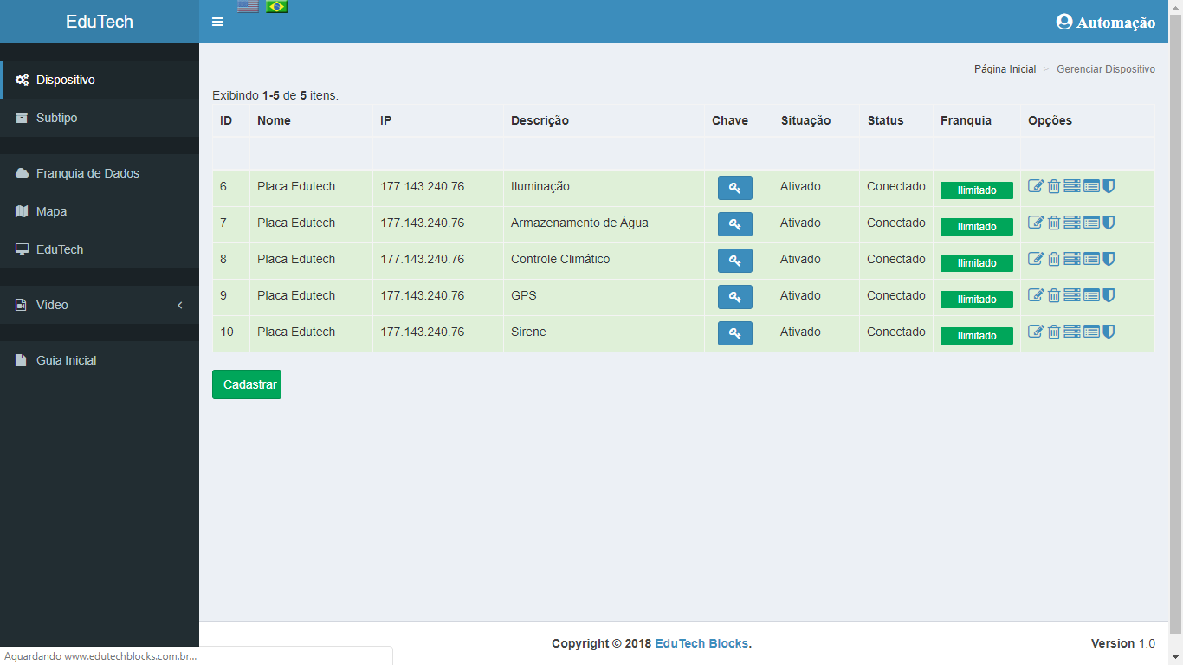Edit the Iluminação device with pencil icon

click(1036, 186)
